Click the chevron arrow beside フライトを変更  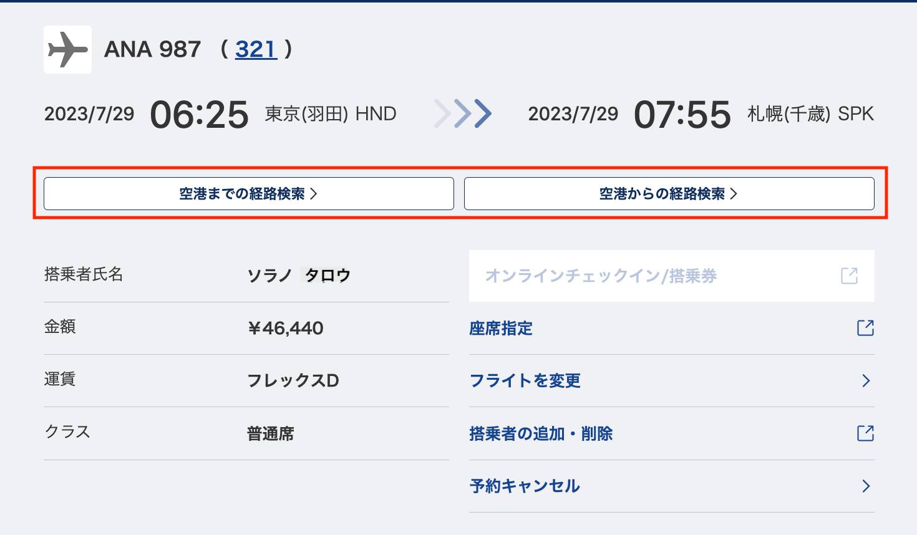pyautogui.click(x=866, y=380)
